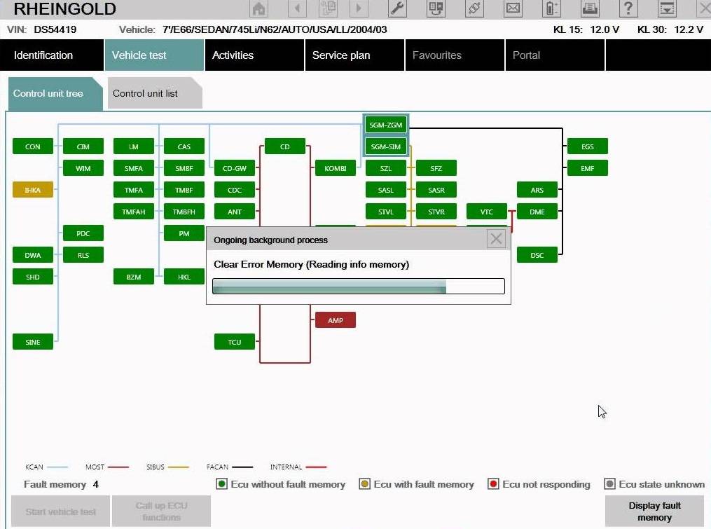Select the TMFA control unit
The image size is (711, 529).
point(133,190)
